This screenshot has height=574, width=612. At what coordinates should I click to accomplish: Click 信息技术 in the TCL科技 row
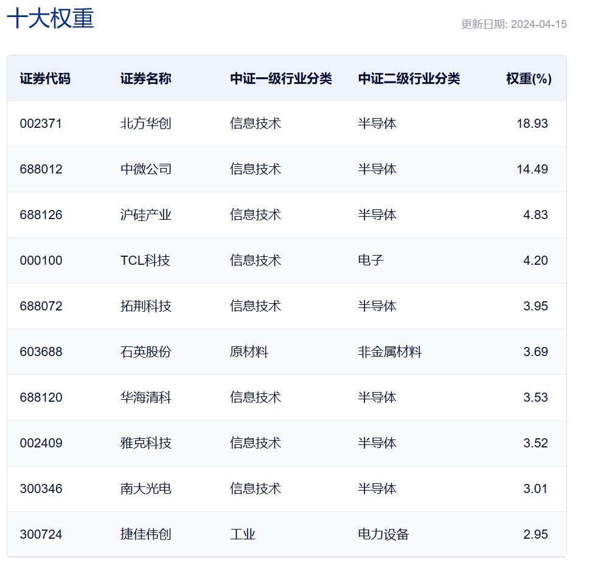pos(256,261)
